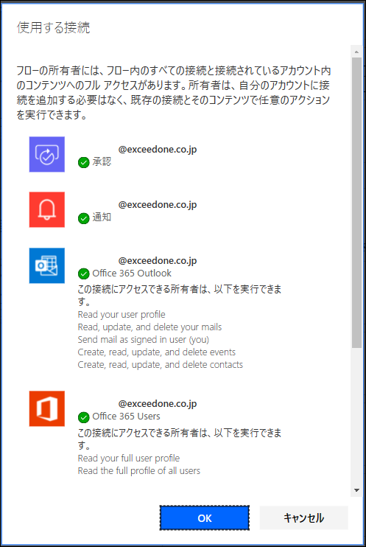
Task: Click the scrollbar up arrow
Action: point(356,52)
